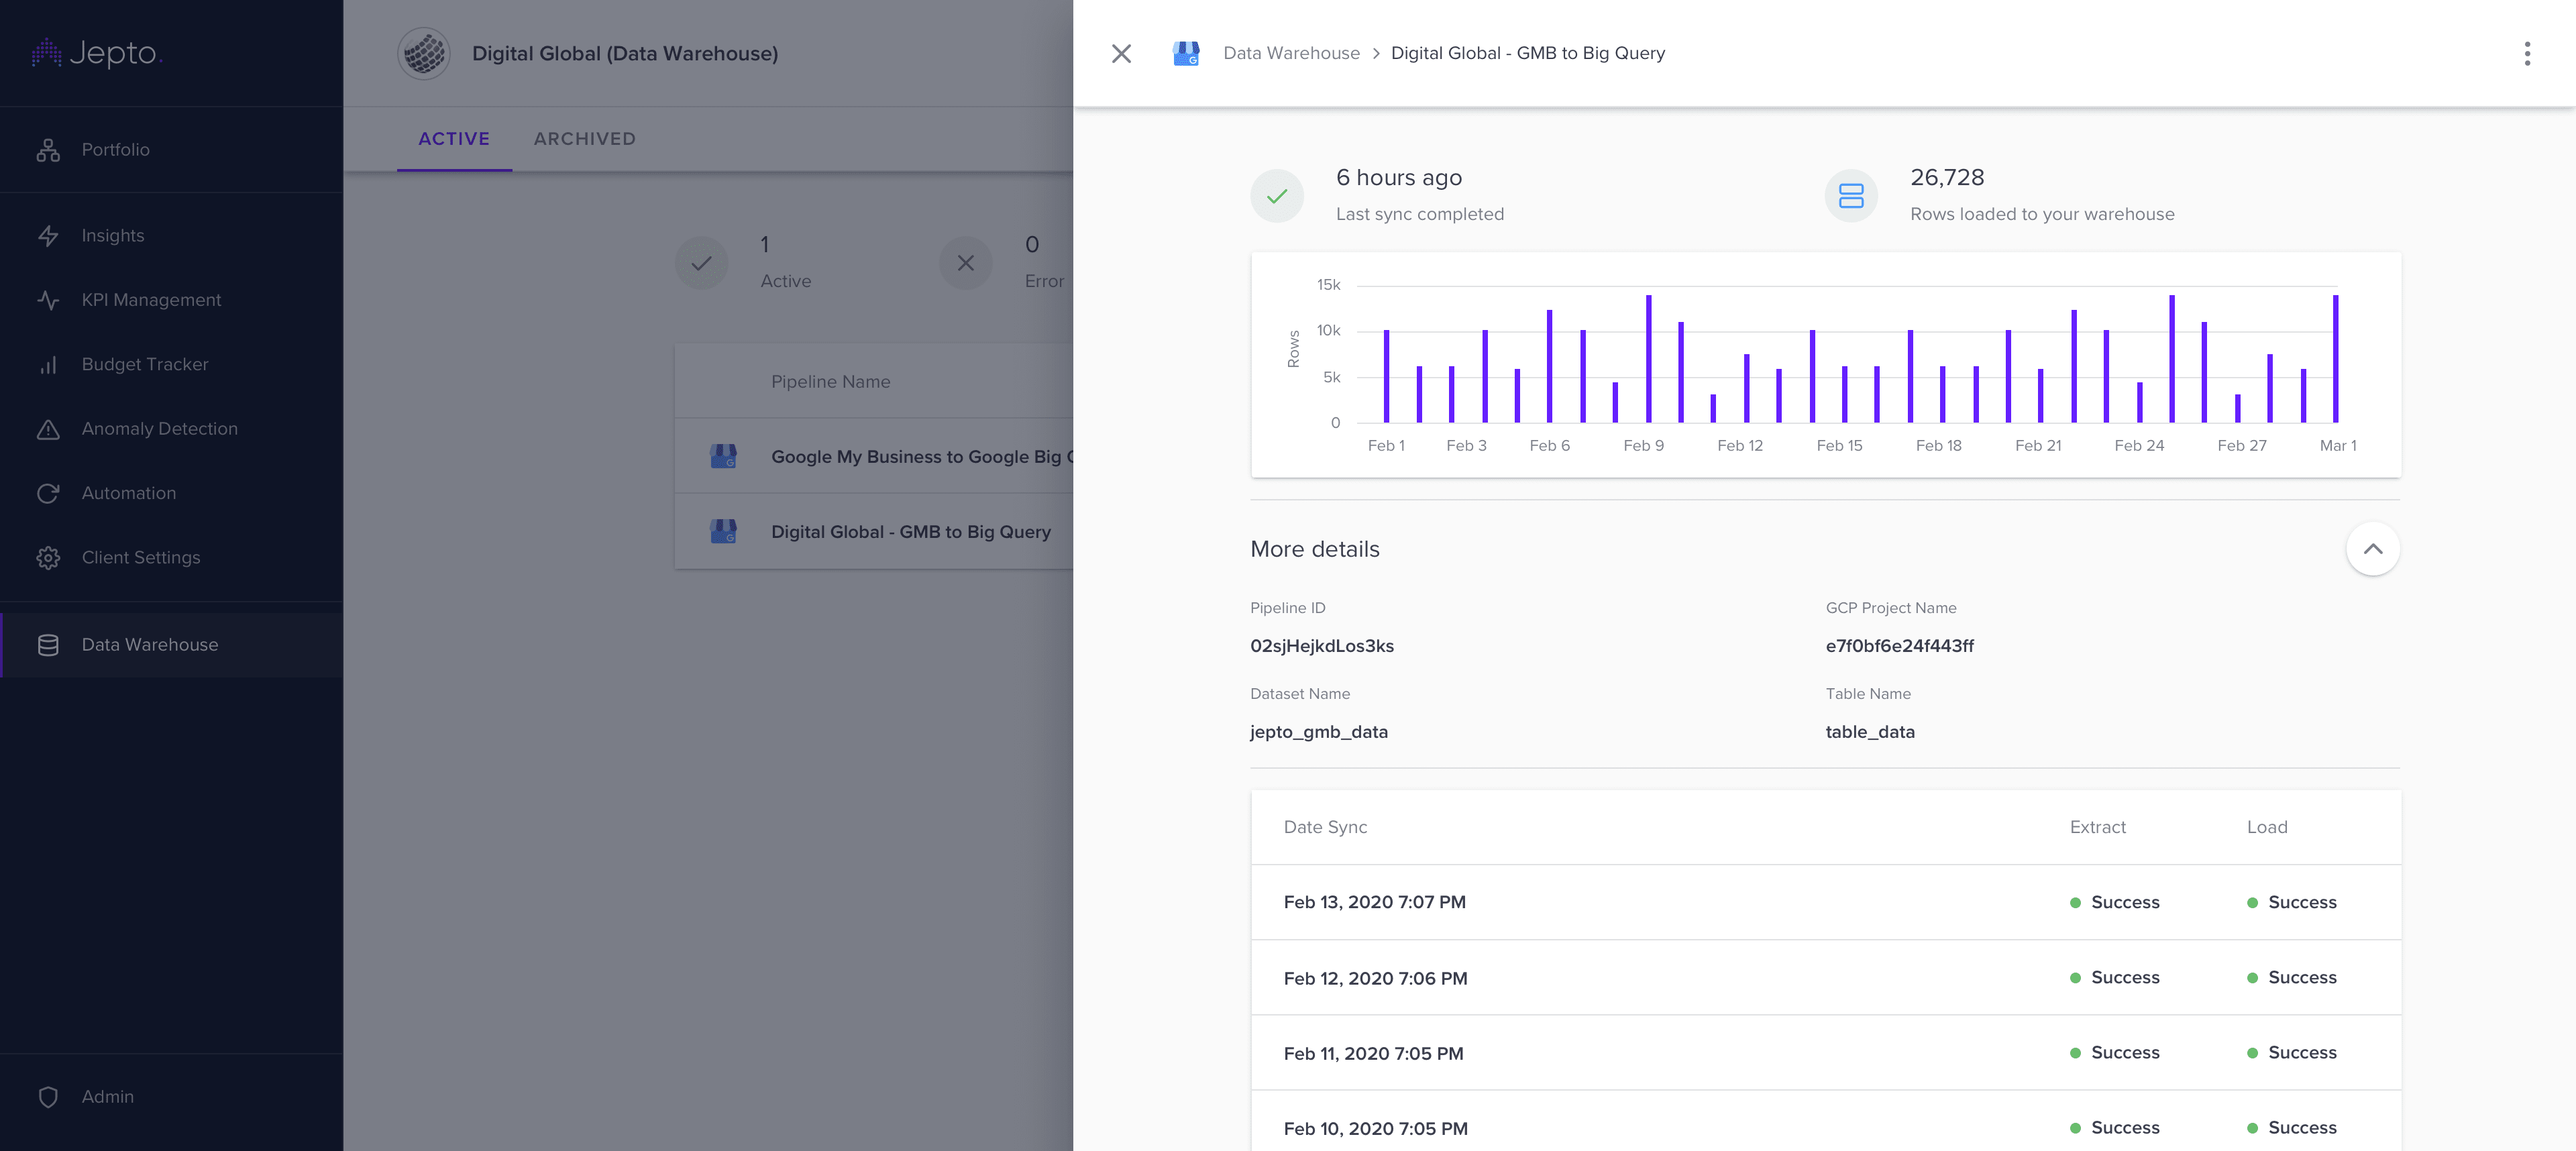The height and width of the screenshot is (1151, 2576).
Task: Click the 26,728 rows loaded value
Action: point(1946,178)
